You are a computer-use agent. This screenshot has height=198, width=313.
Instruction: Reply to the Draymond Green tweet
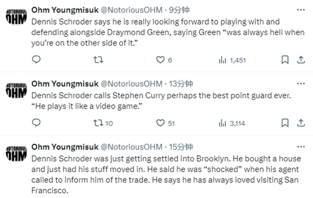coord(36,60)
